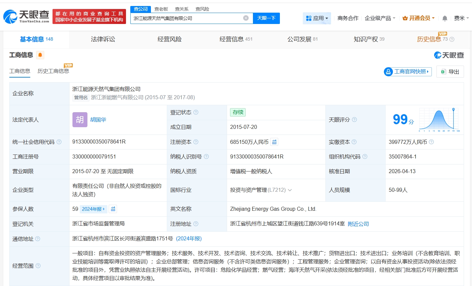Click the help icon next to 经营范围

coord(38,266)
